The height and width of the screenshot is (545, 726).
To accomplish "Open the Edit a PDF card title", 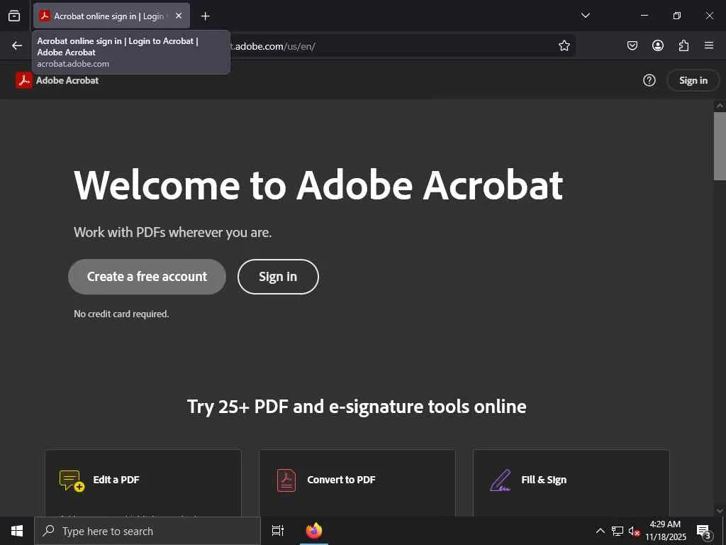I will click(x=116, y=480).
